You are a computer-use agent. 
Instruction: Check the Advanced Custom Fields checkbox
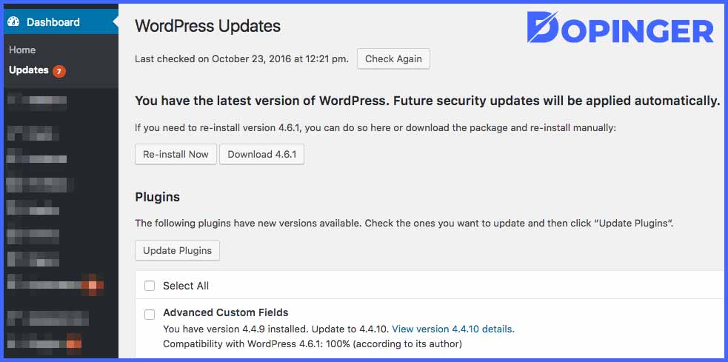click(x=150, y=315)
